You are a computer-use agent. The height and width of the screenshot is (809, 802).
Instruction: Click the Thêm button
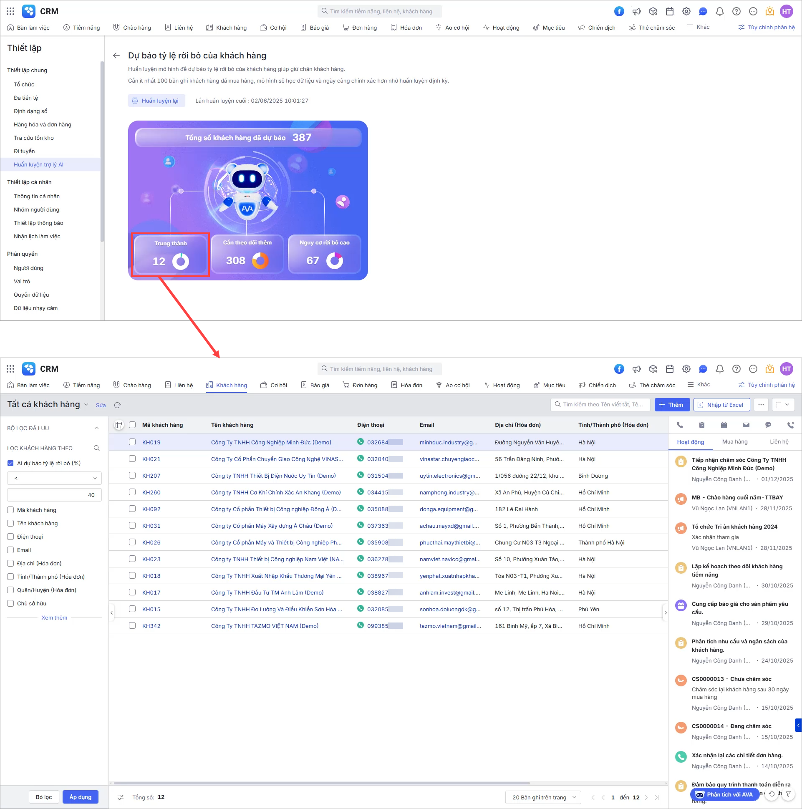tap(672, 405)
